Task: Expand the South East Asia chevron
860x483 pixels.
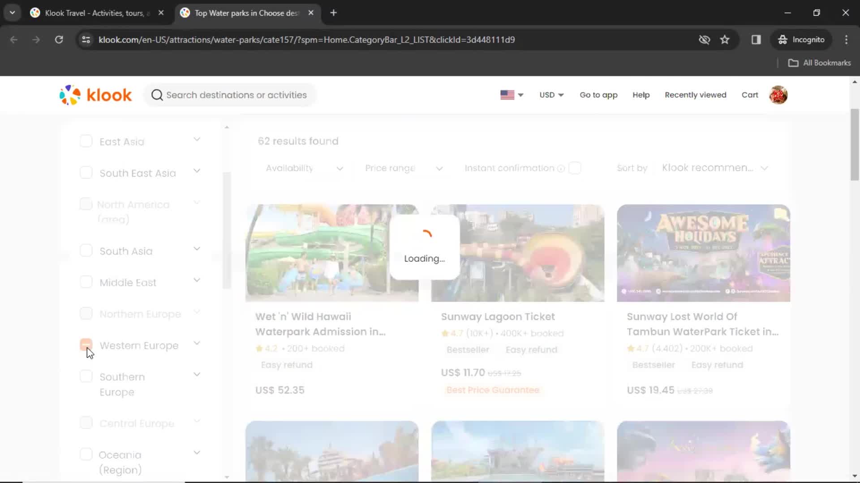Action: [x=197, y=171]
